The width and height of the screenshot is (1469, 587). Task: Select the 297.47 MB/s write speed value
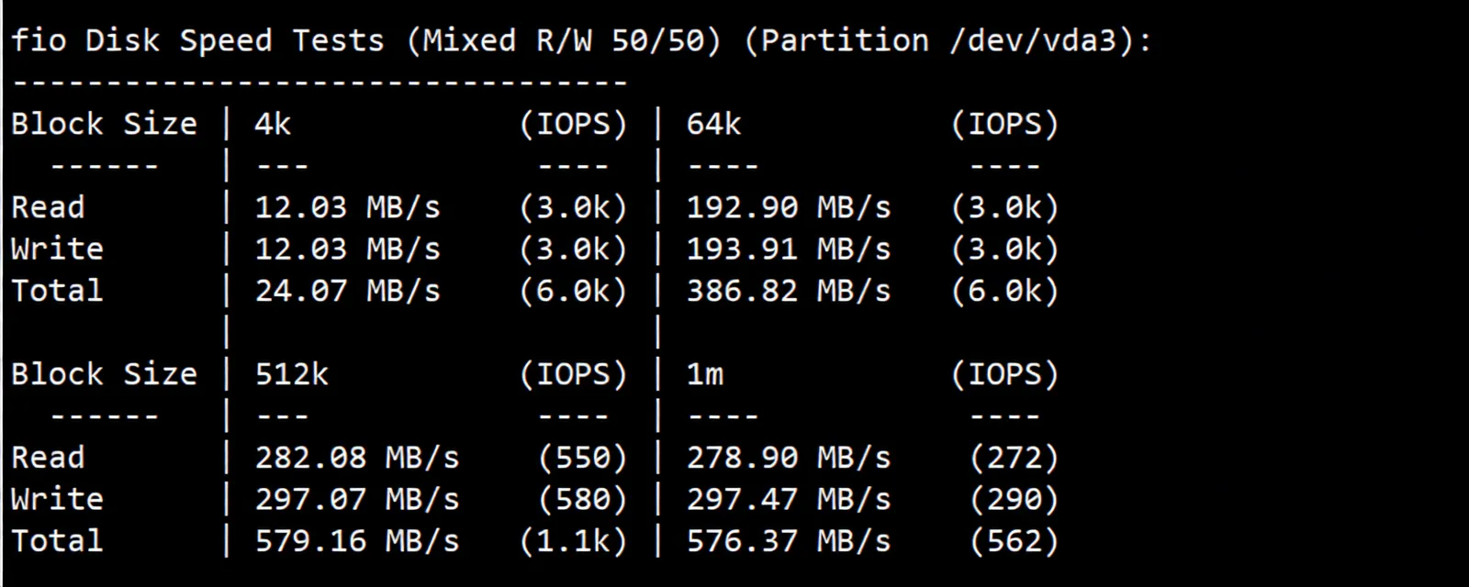(788, 500)
